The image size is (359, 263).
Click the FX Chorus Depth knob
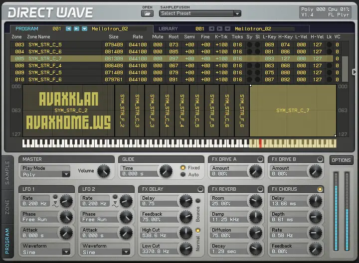coord(316,217)
